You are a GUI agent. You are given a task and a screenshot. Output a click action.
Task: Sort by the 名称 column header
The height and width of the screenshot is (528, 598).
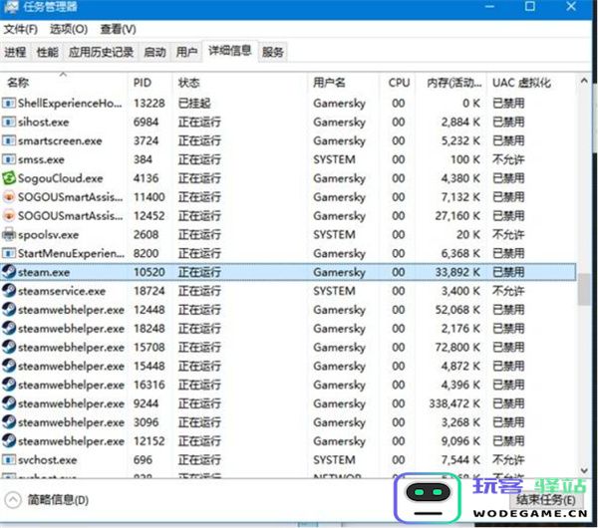[64, 83]
